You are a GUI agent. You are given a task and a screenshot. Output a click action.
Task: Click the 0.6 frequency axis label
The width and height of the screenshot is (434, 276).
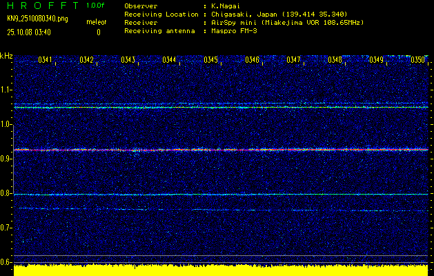click(6, 262)
